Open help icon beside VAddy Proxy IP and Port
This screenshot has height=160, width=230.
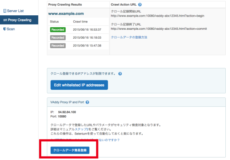pos(87,102)
